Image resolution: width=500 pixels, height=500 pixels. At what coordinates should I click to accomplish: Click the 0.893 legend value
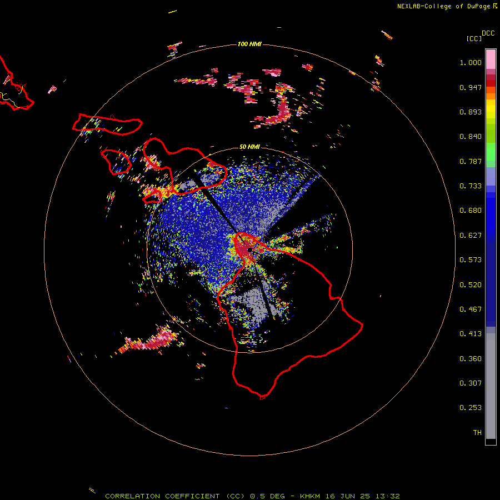[471, 112]
